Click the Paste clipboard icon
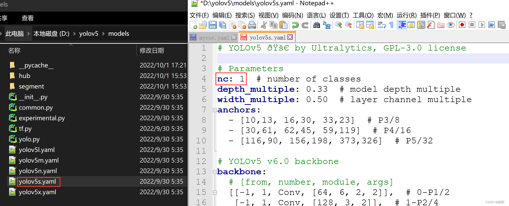The height and width of the screenshot is (206, 509). (283, 25)
